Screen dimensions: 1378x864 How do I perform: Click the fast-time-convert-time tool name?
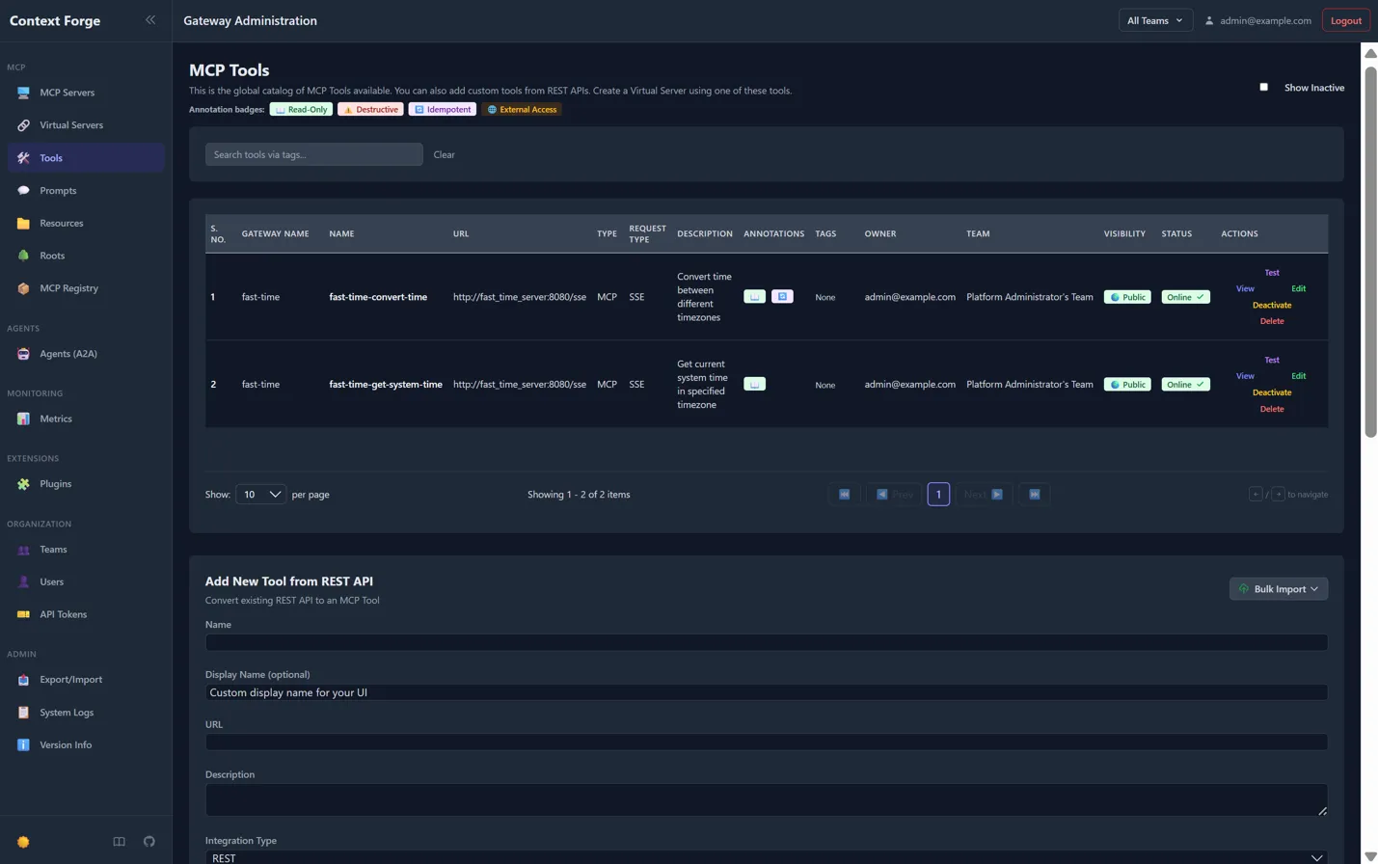pyautogui.click(x=378, y=297)
